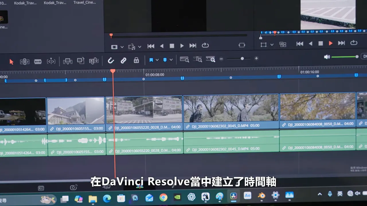
Task: Click the Overwrite Clip toolbar icon
Action: click(81, 61)
